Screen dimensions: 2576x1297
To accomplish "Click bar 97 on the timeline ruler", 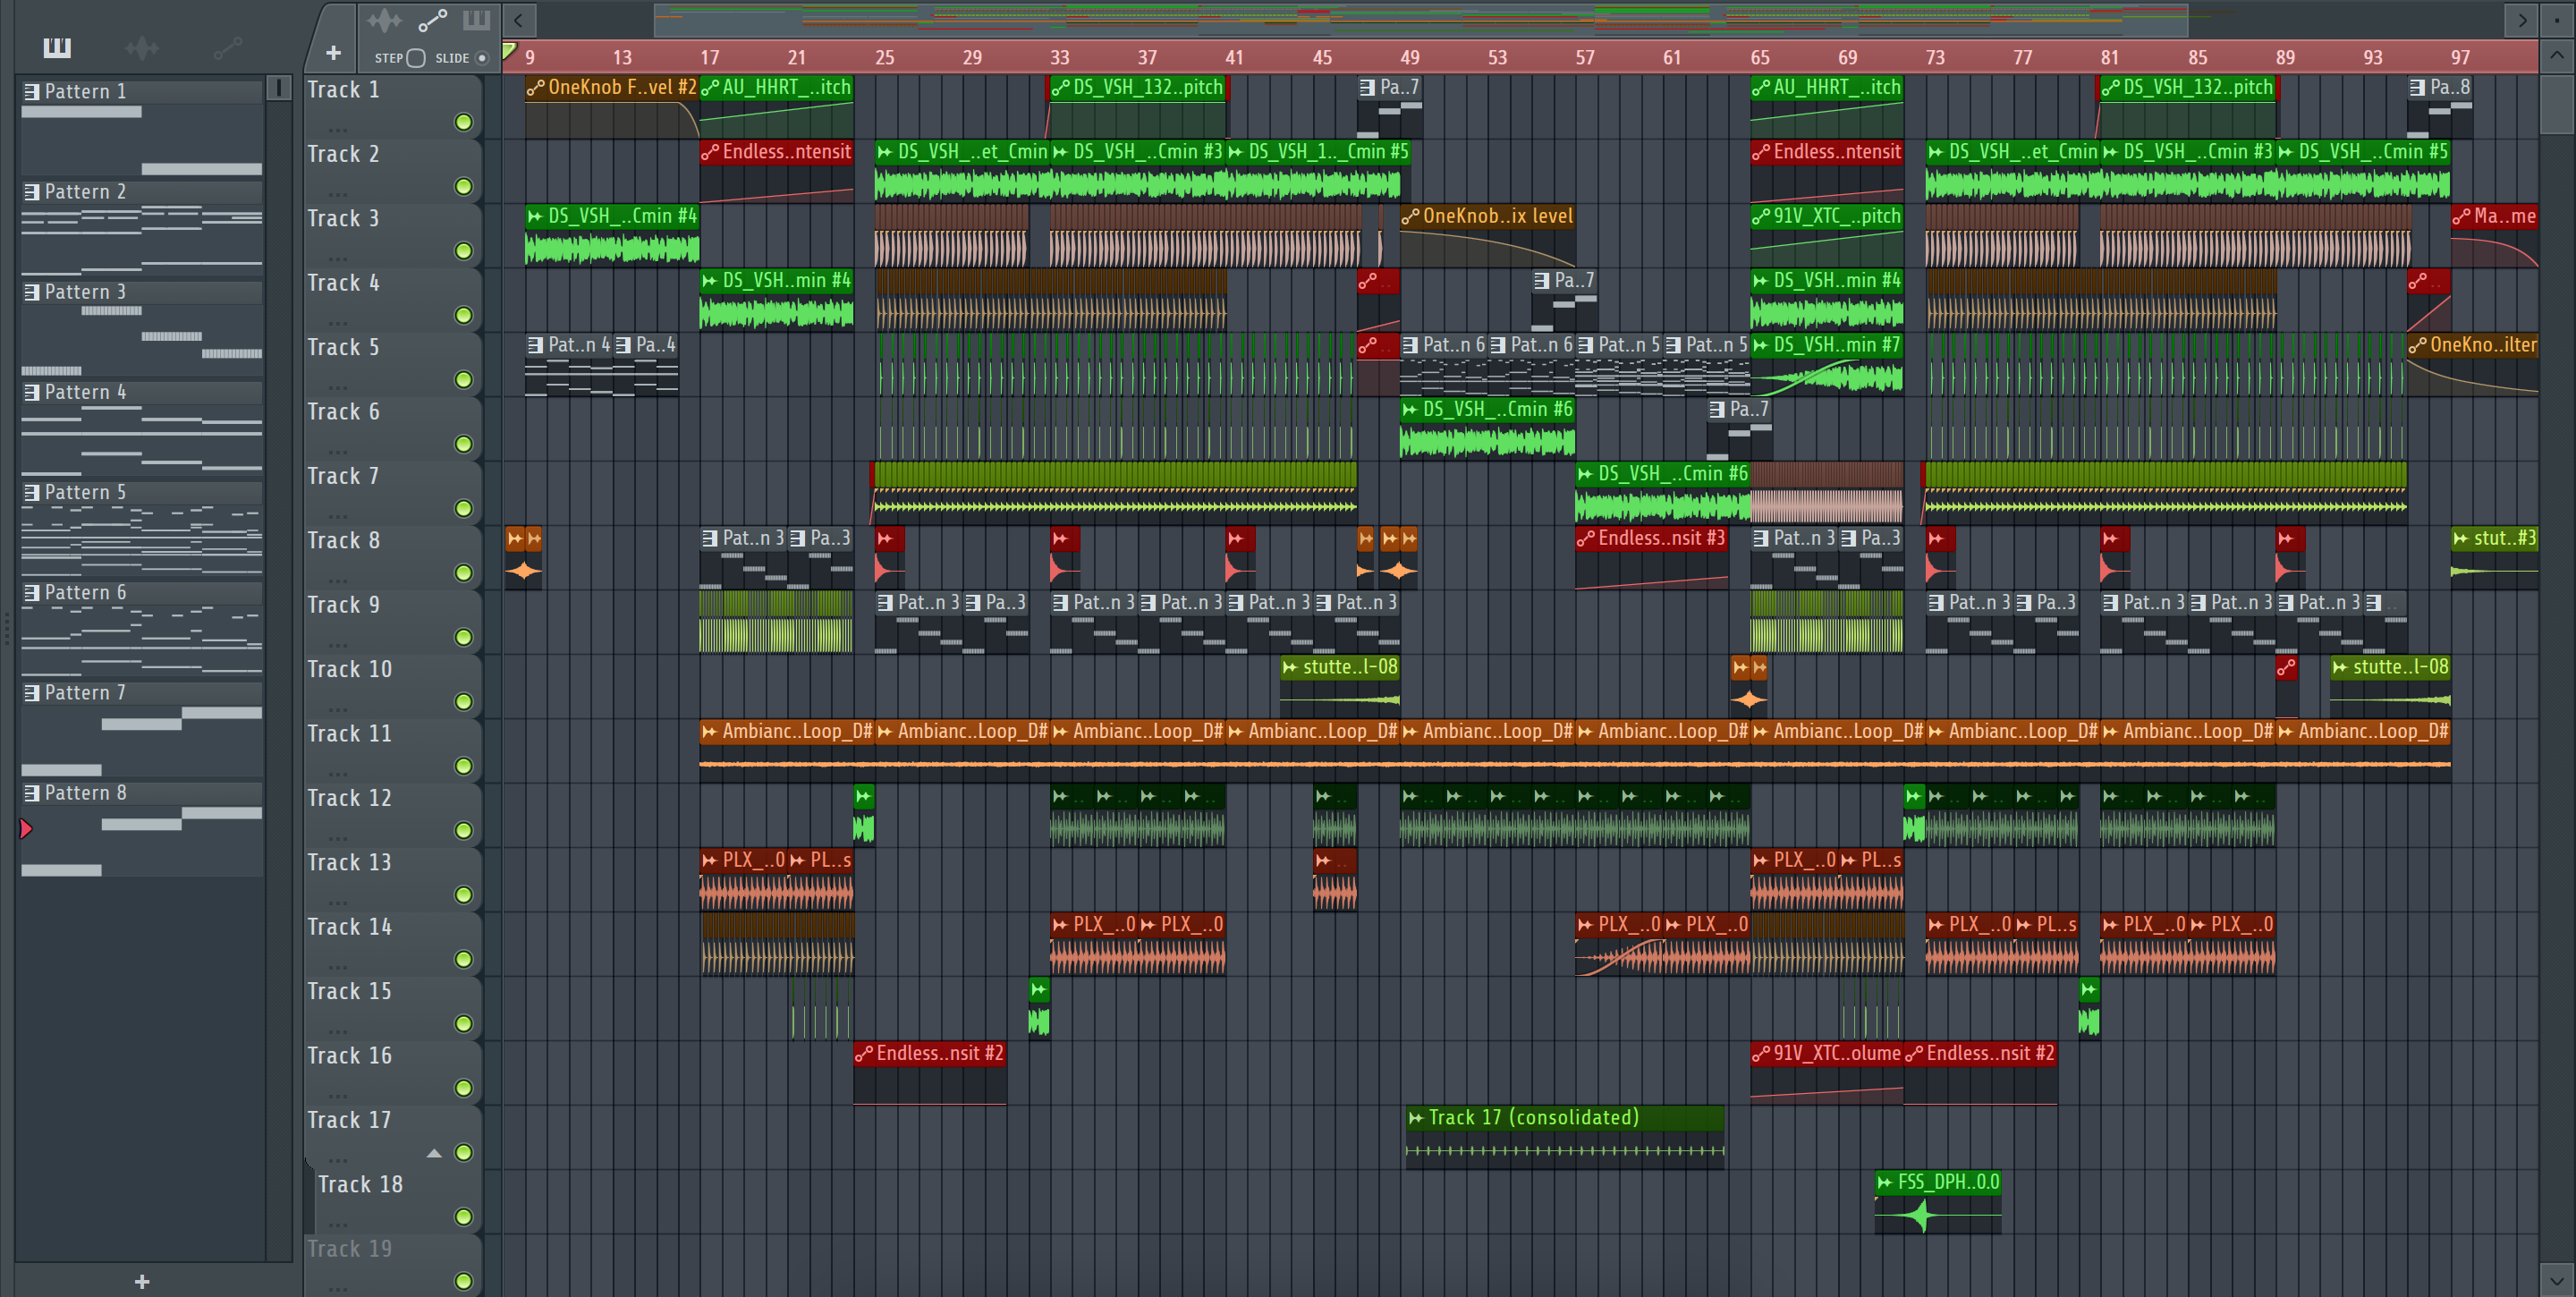I will [x=2460, y=57].
